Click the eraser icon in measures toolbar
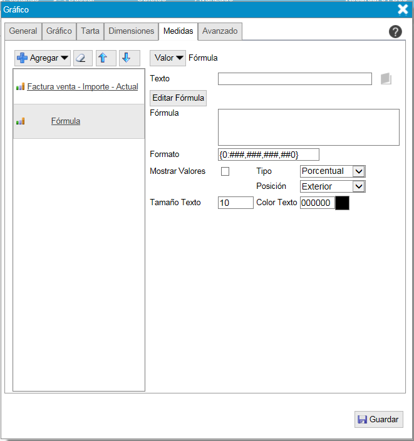This screenshot has width=414, height=441. (83, 58)
